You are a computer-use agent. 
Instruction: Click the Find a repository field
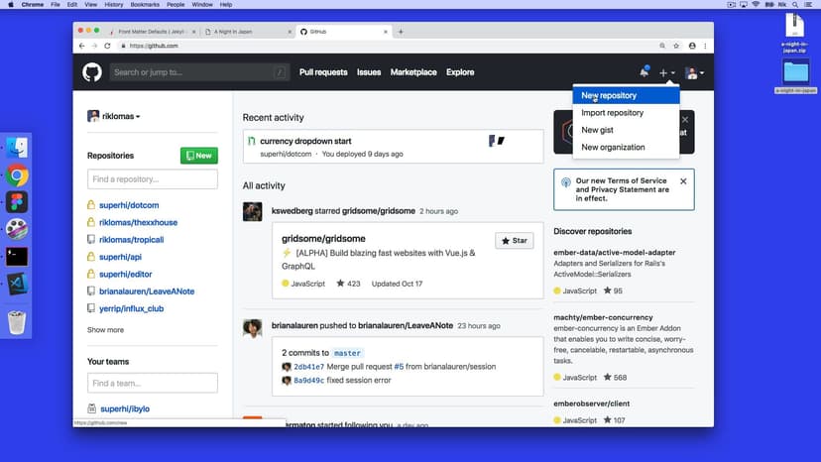point(152,179)
